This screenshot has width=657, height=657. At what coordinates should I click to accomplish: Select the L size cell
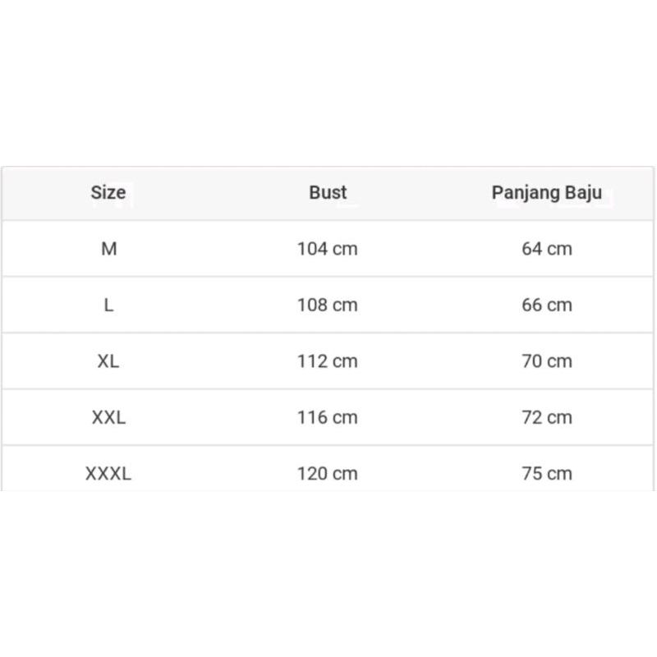[x=108, y=305]
